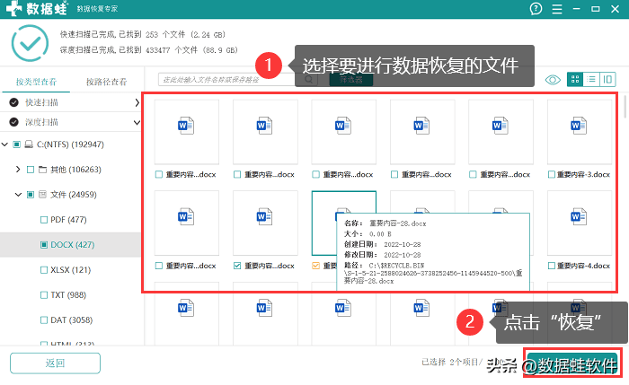Select the 其他 (106263) label
Image resolution: width=629 pixels, height=385 pixels.
point(75,170)
